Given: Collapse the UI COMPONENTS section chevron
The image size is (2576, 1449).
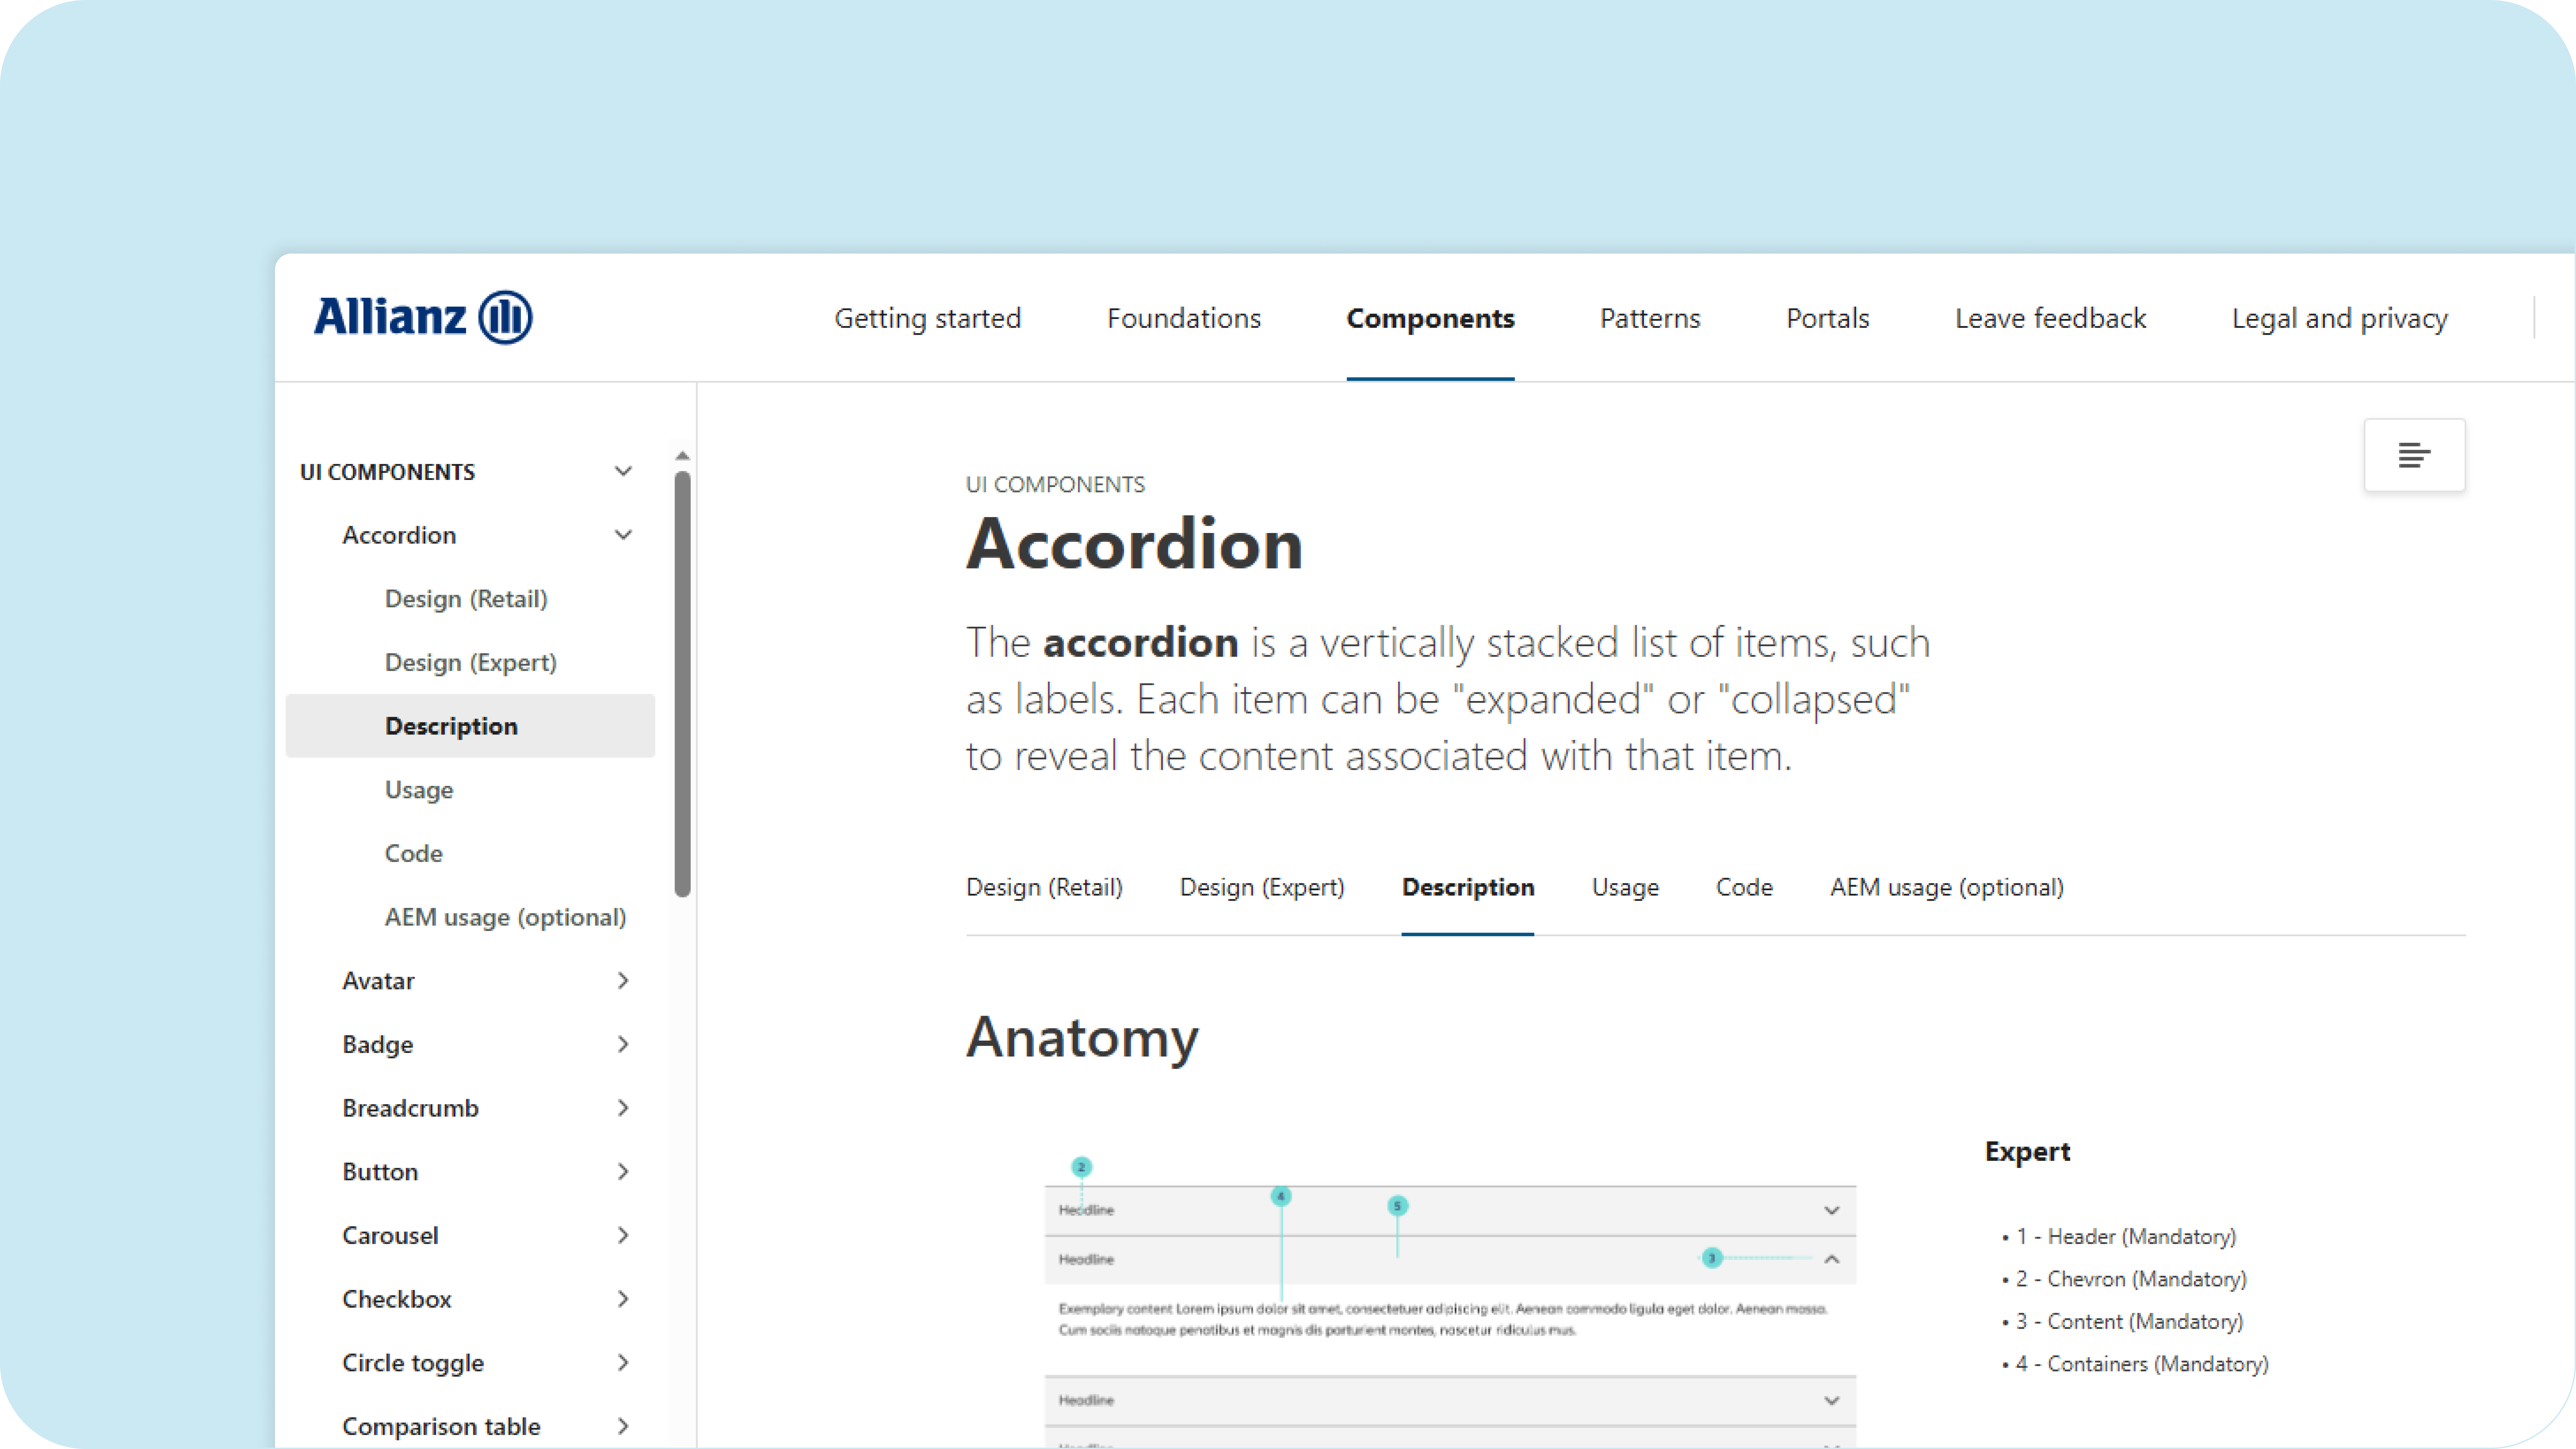Looking at the screenshot, I should tap(623, 471).
